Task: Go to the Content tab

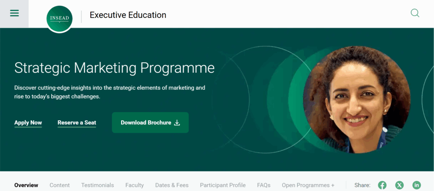Action: pos(59,185)
